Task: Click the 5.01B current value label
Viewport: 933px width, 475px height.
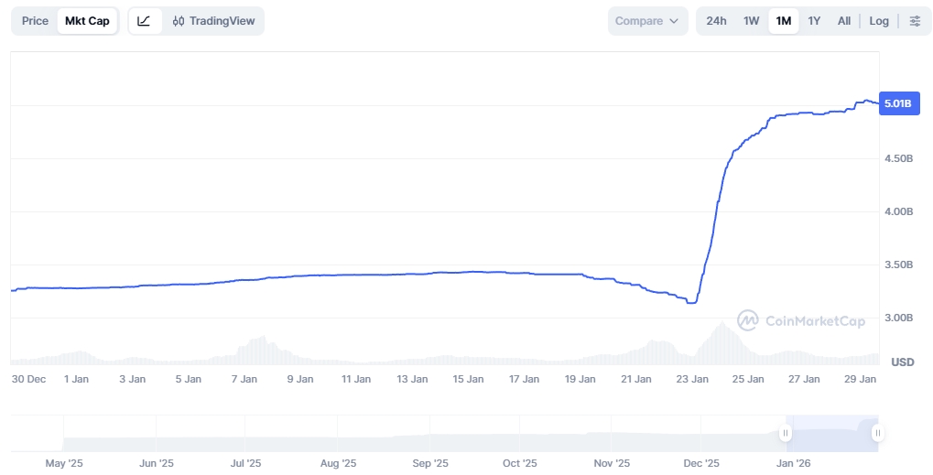Action: coord(897,103)
